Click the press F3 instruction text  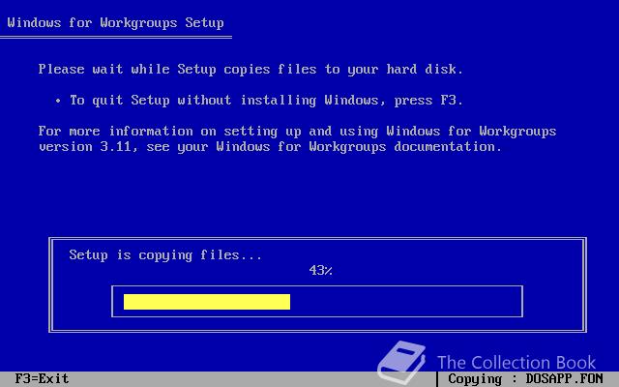pyautogui.click(x=428, y=101)
